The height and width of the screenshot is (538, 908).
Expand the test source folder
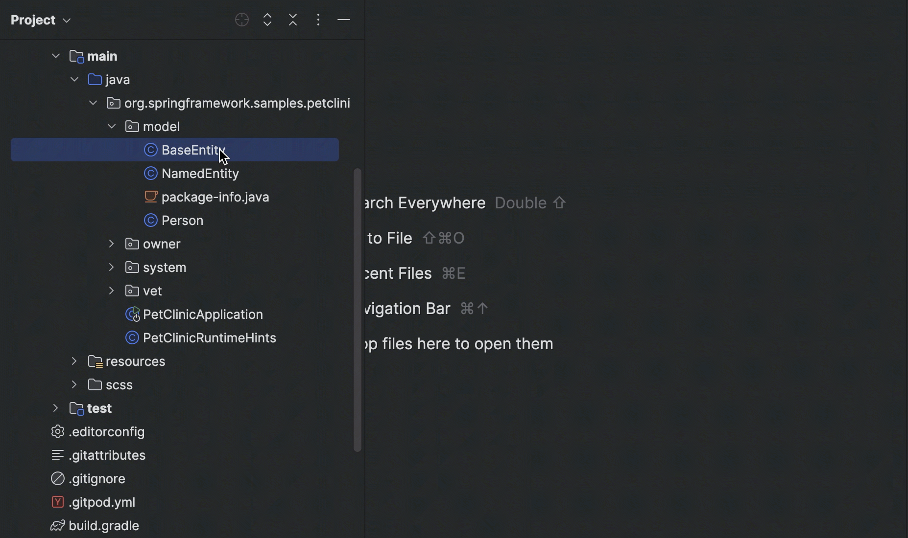pyautogui.click(x=55, y=408)
